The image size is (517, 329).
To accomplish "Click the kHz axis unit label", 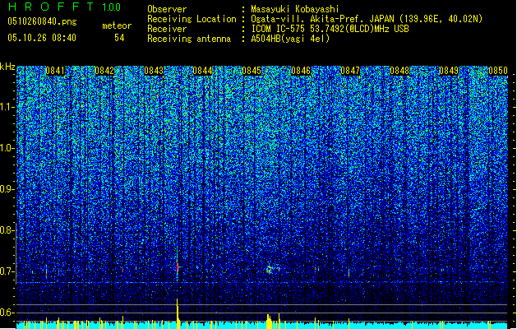I will pyautogui.click(x=7, y=67).
